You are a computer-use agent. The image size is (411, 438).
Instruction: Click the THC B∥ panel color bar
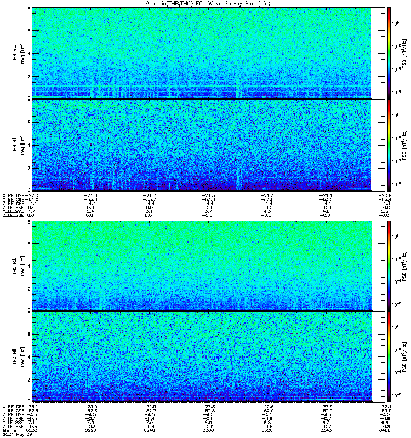[x=389, y=357]
